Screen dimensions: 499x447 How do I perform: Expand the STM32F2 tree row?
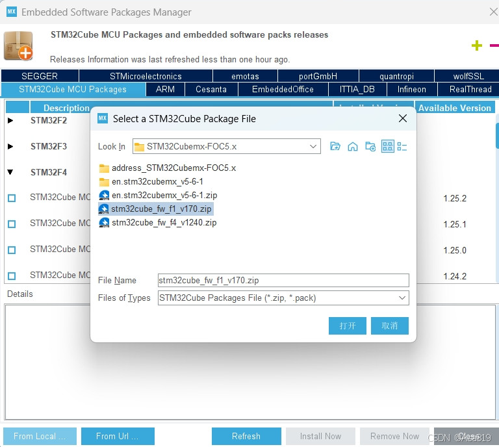[x=10, y=120]
